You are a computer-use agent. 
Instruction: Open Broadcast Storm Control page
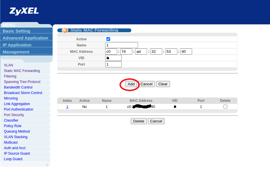(x=23, y=93)
